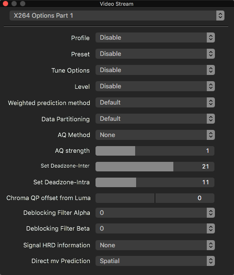The width and height of the screenshot is (234, 275).
Task: Click the Set Deadzone-Intra slider bar
Action: [155, 182]
